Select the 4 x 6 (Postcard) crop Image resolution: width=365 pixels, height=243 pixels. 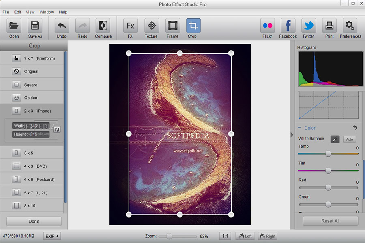click(x=32, y=179)
